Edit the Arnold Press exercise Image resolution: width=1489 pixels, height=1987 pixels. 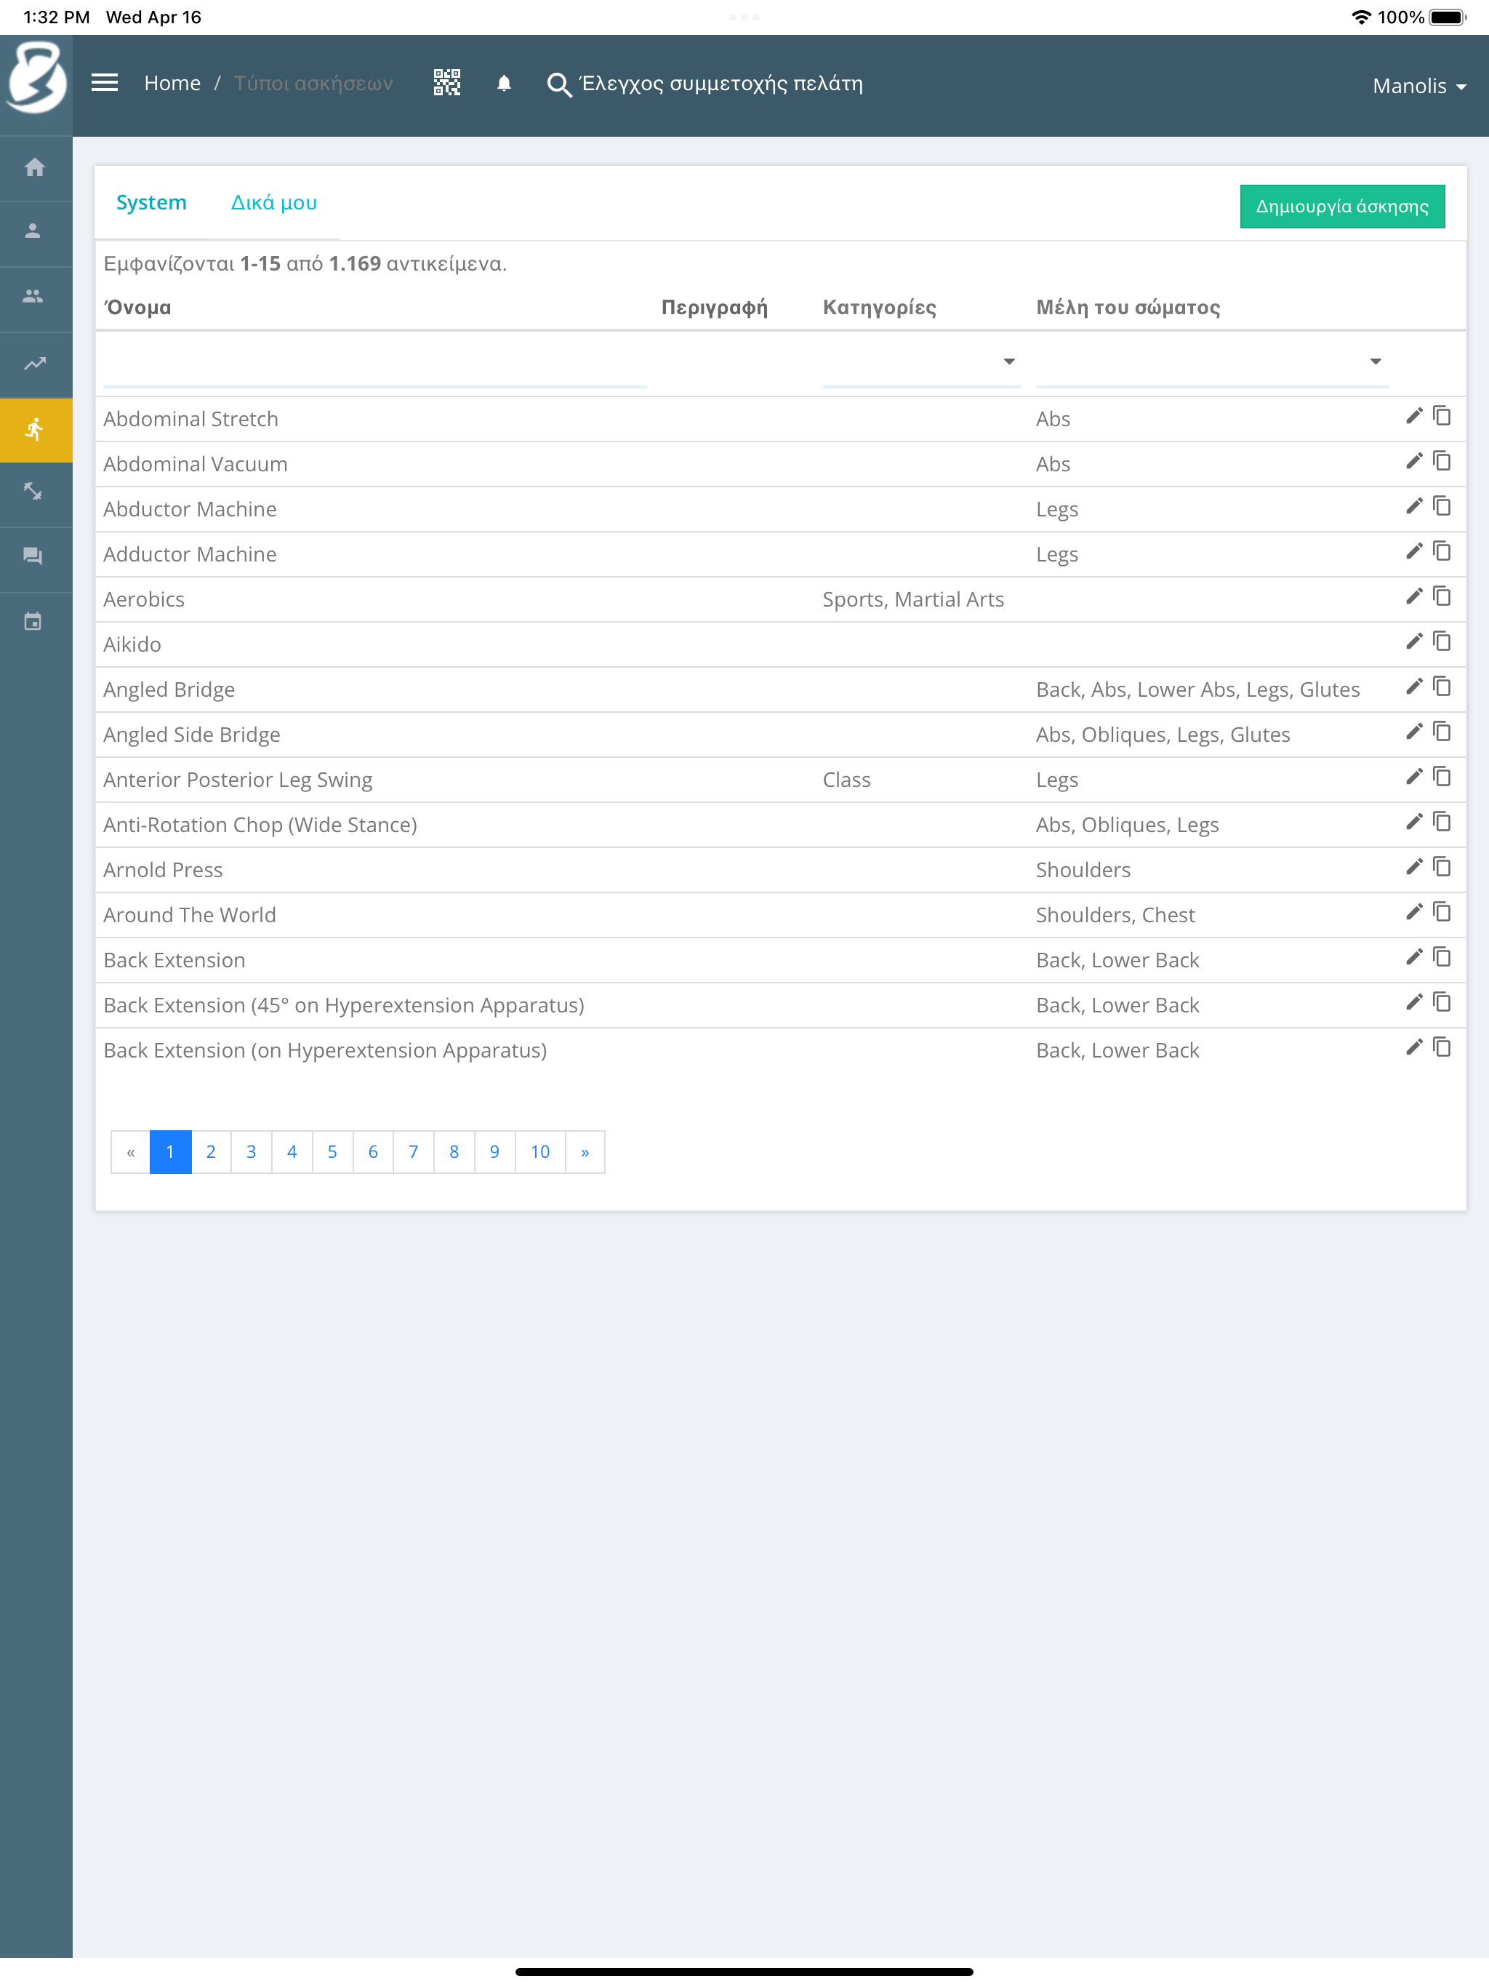1413,867
